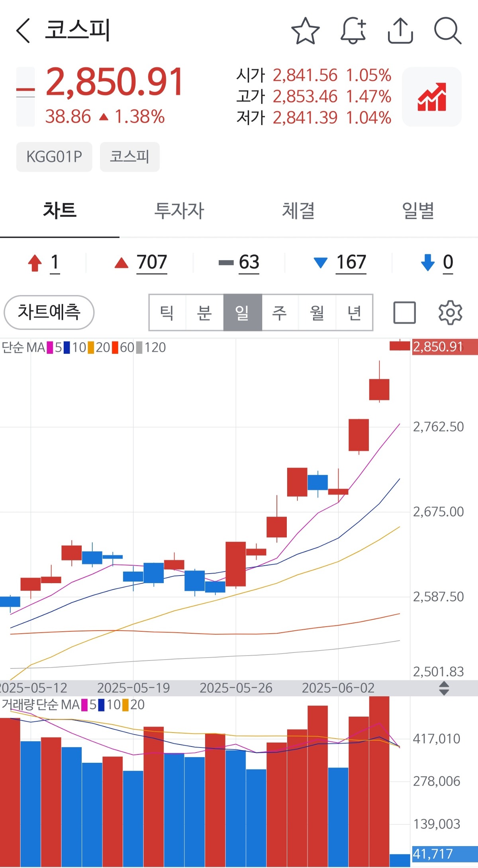
Task: Switch chart period to 분 (minute)
Action: tap(204, 313)
